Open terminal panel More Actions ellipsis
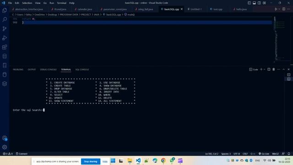 279,69
